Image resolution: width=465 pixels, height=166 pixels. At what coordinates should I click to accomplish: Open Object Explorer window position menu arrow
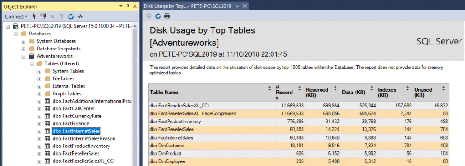pyautogui.click(x=121, y=6)
